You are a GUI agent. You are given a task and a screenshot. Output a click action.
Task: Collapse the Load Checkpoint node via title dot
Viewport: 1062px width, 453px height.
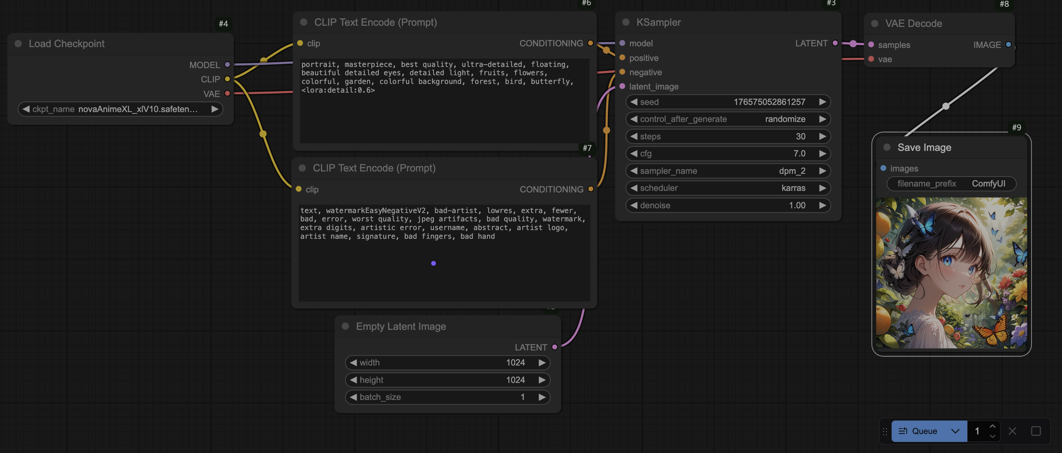point(18,44)
